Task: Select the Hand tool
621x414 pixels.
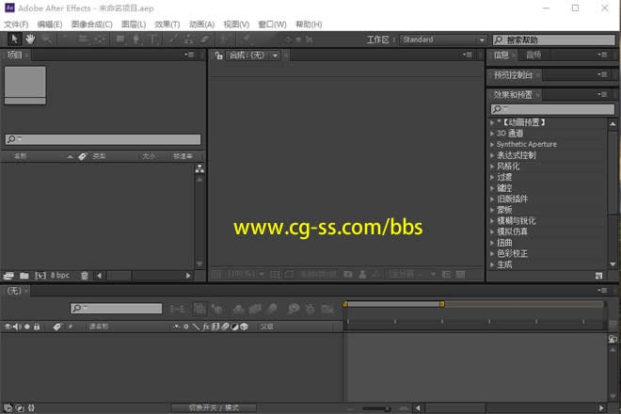Action: (x=30, y=40)
